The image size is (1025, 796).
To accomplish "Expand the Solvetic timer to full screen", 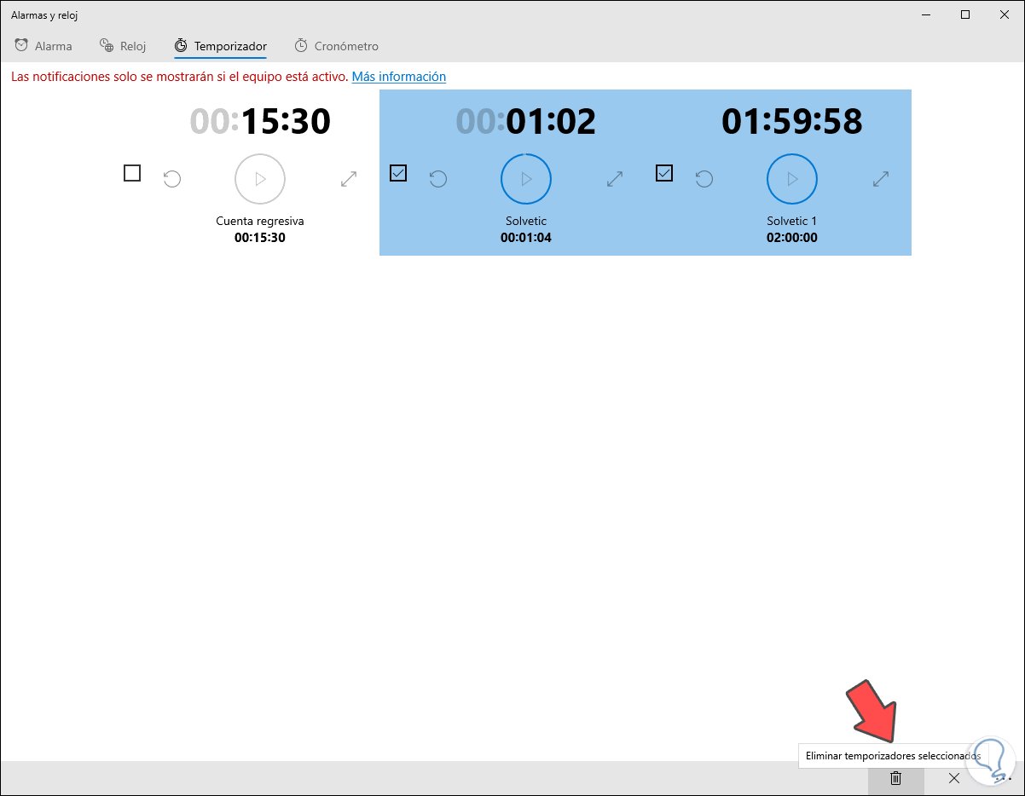I will click(614, 179).
